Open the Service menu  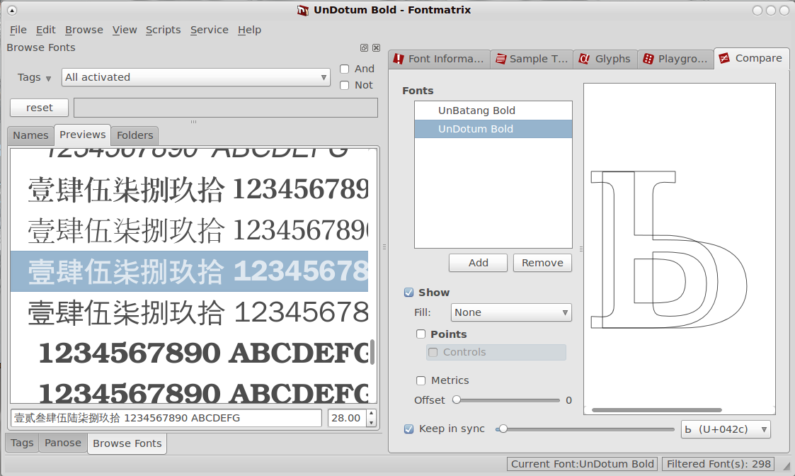(210, 30)
